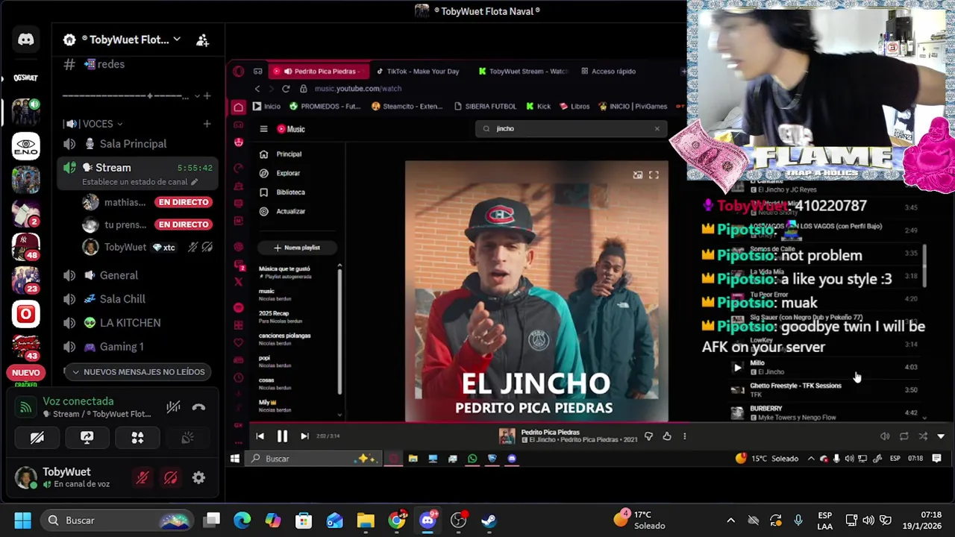Switch to TobyWuet Stream Kick tab
The width and height of the screenshot is (955, 537).
click(524, 72)
